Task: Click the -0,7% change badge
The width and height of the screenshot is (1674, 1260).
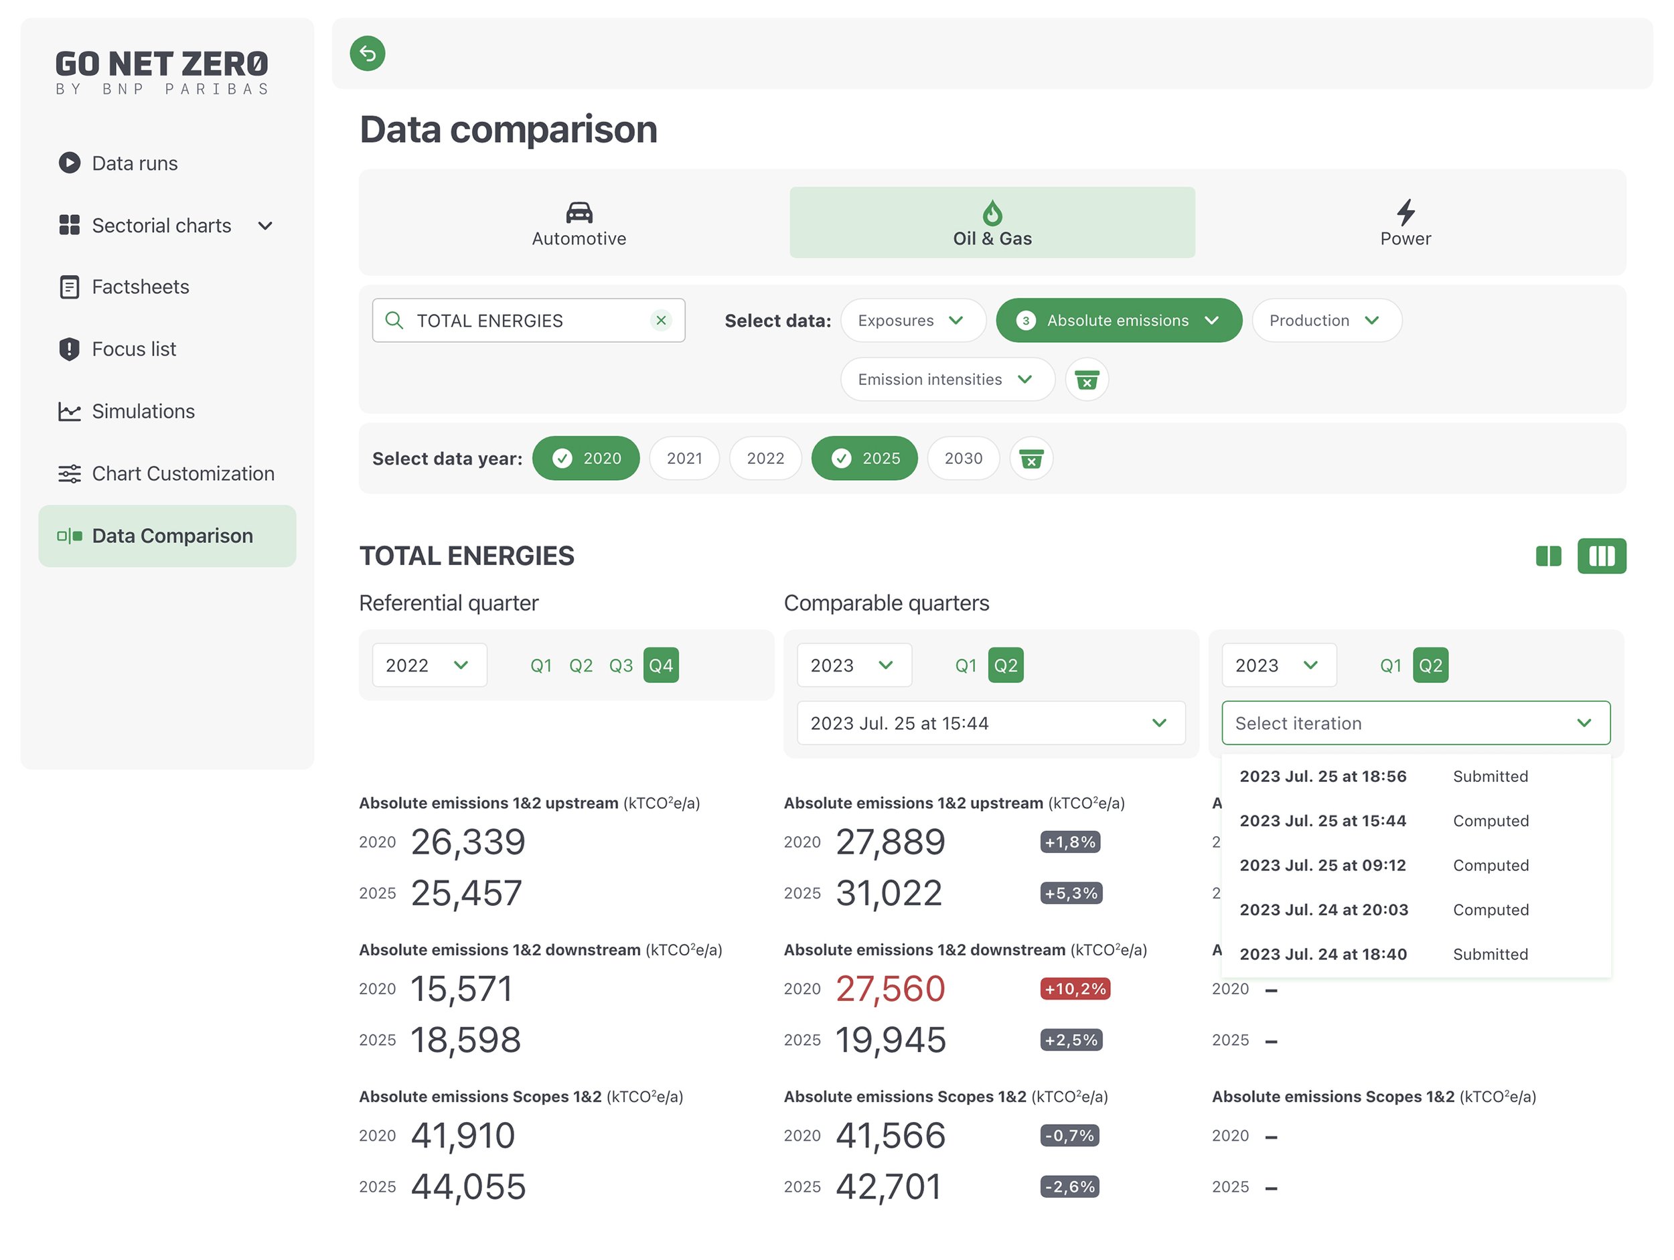Action: 1069,1135
